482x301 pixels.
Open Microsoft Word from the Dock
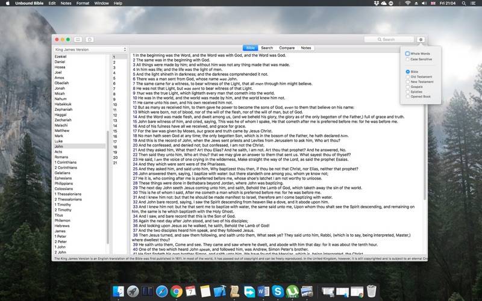pos(263,291)
